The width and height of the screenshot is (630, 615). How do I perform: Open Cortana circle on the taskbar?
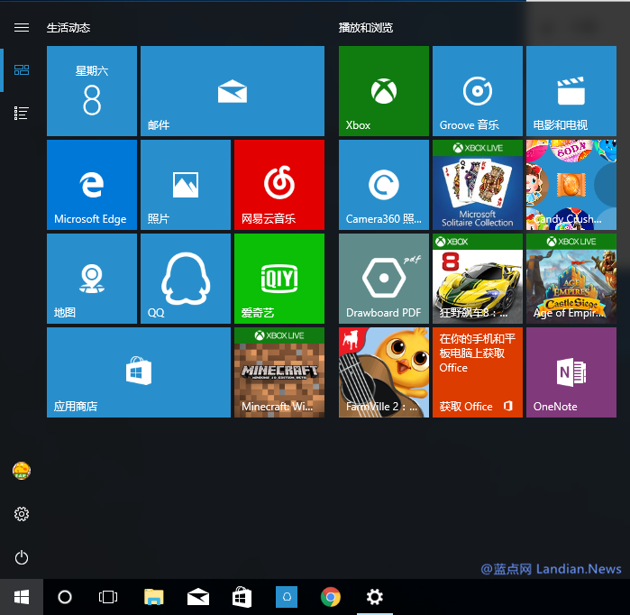(x=65, y=597)
